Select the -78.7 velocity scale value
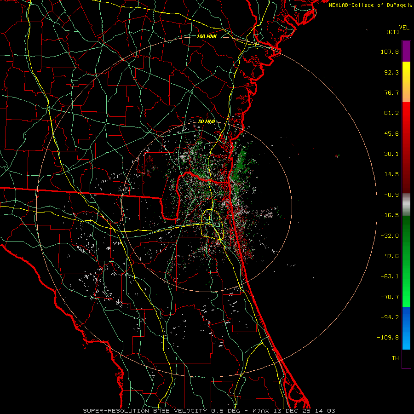414x414 pixels. tap(390, 297)
